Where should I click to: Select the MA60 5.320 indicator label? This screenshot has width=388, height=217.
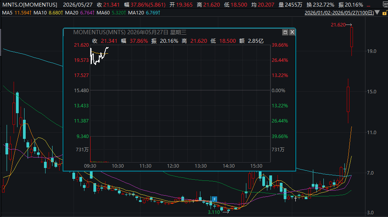click(111, 12)
